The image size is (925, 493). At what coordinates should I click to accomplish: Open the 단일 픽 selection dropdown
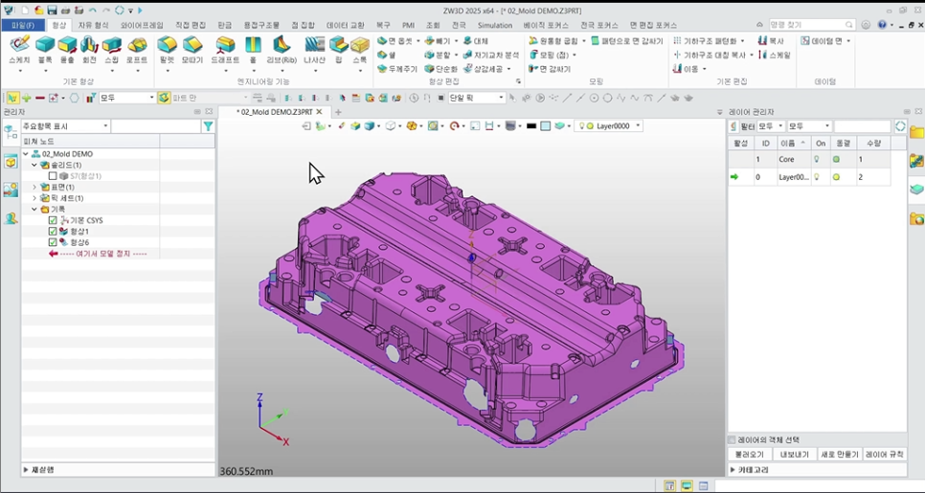[x=477, y=98]
